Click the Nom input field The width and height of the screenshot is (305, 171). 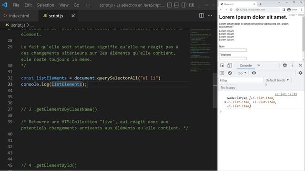coord(233,50)
